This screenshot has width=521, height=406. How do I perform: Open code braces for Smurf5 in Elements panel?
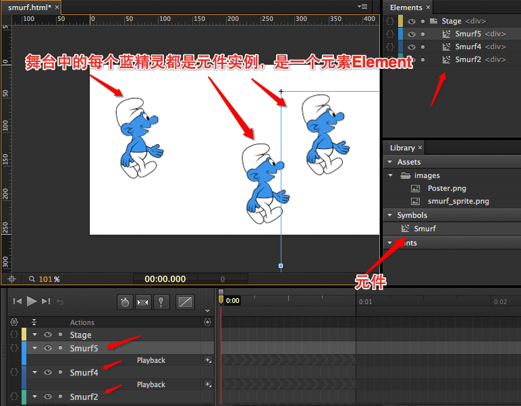[x=390, y=34]
